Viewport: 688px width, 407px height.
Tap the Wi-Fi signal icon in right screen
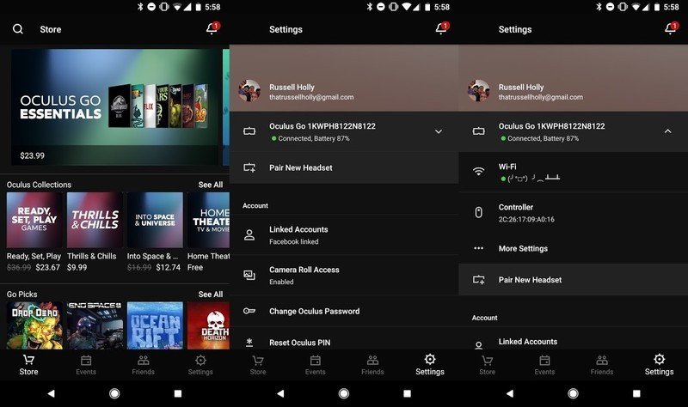(x=479, y=171)
